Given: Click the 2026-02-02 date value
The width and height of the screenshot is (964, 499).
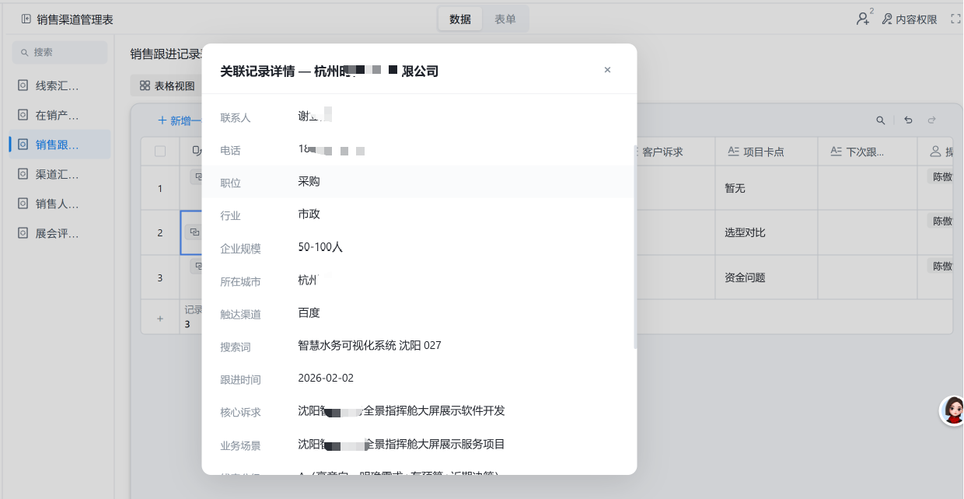Looking at the screenshot, I should pos(326,378).
